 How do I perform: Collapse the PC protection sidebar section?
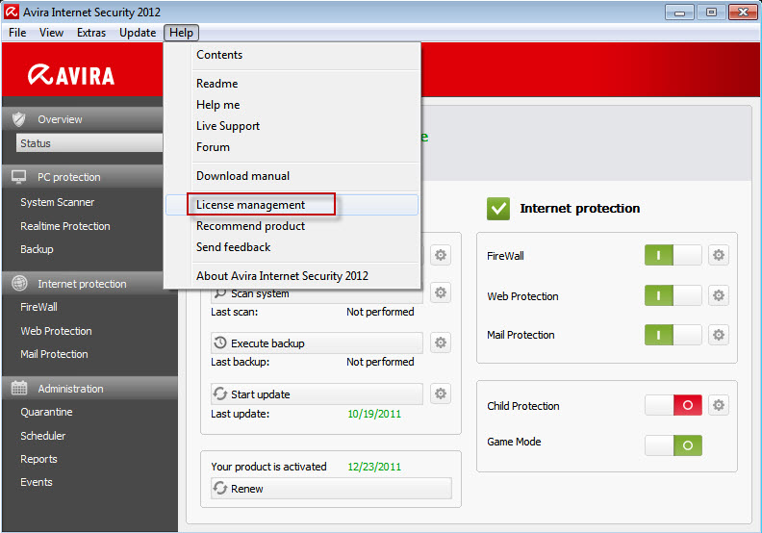[x=83, y=177]
